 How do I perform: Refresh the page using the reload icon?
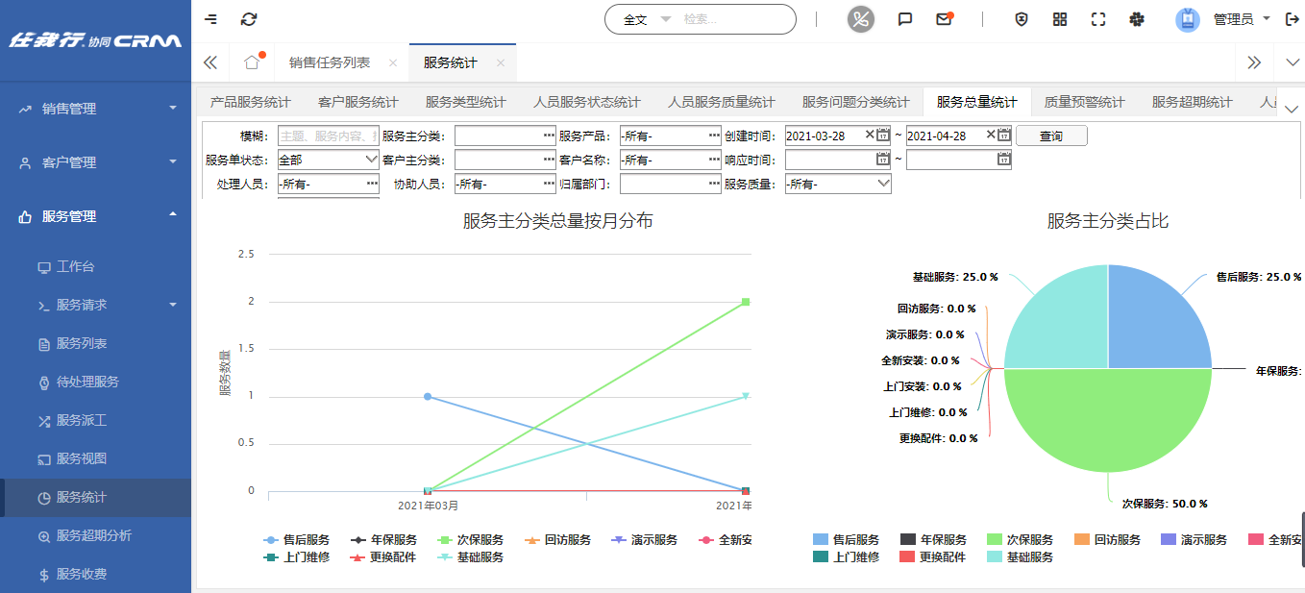(249, 18)
